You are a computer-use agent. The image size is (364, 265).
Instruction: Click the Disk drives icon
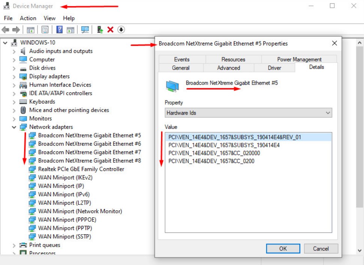(x=23, y=69)
